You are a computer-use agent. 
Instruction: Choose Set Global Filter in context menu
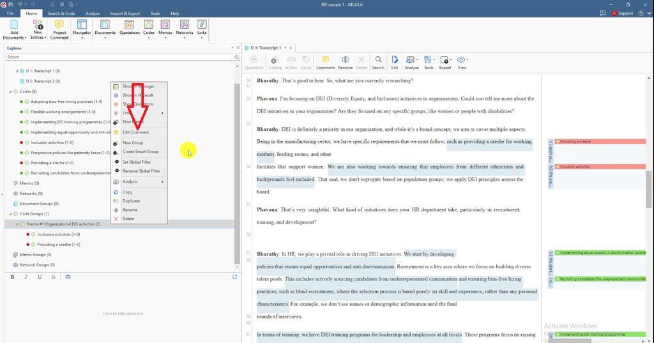click(139, 162)
